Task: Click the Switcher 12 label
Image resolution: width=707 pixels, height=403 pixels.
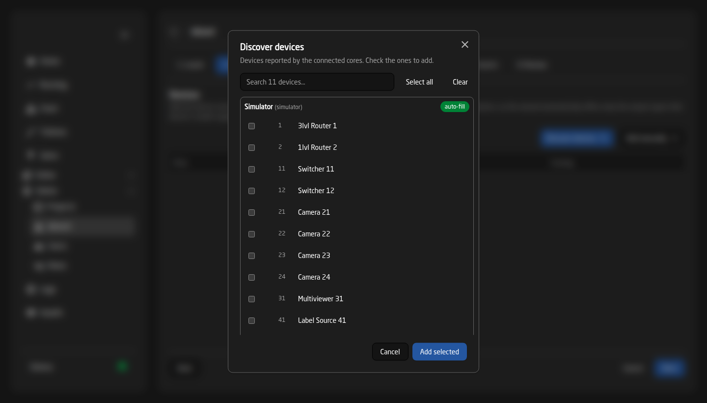Action: 316,191
